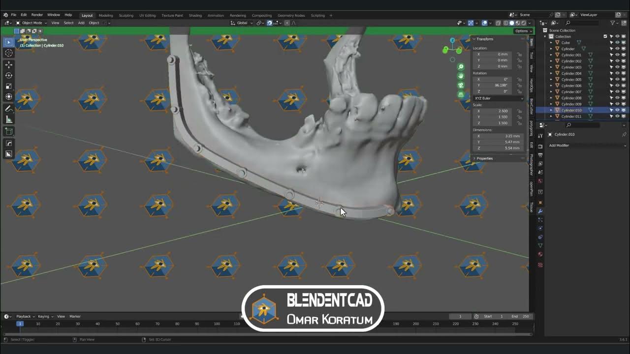The height and width of the screenshot is (354, 630).
Task: Open the Tool properties tab icon
Action: (540, 135)
